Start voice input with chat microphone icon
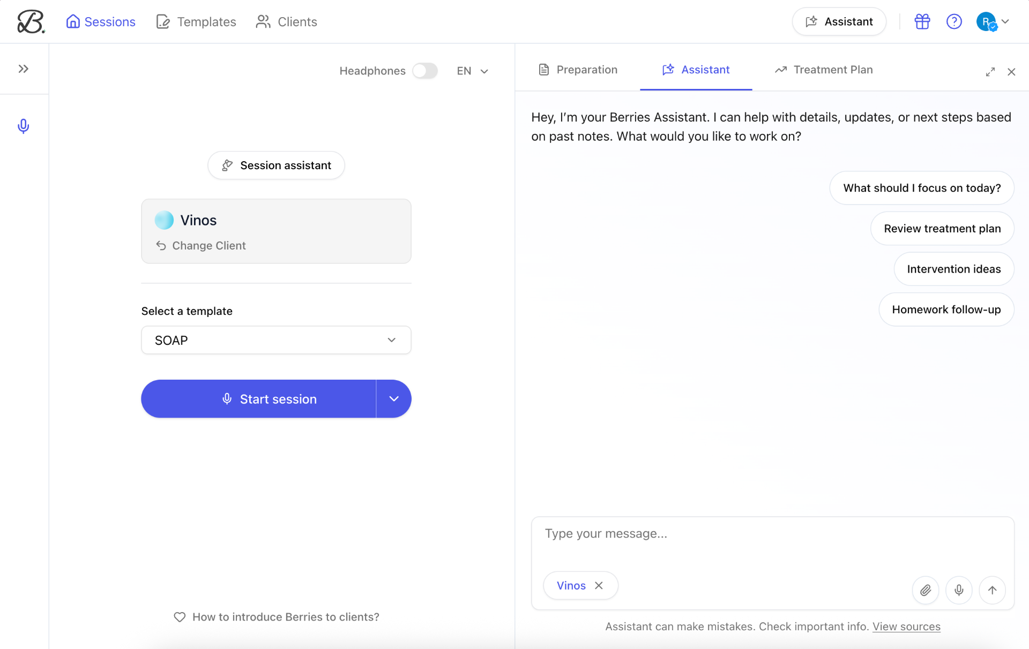The height and width of the screenshot is (649, 1029). [x=959, y=590]
